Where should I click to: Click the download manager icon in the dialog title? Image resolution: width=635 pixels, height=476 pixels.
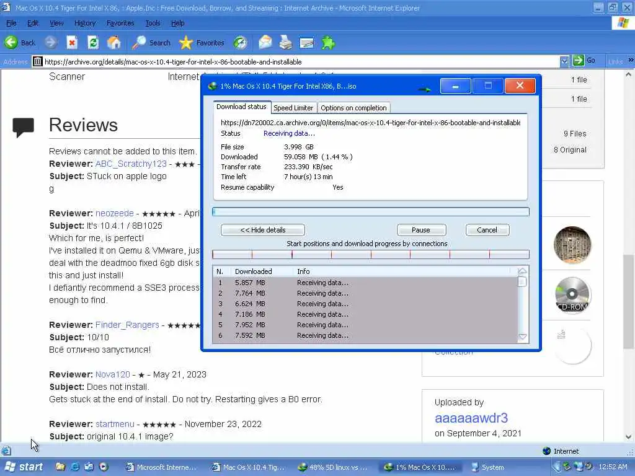click(212, 86)
